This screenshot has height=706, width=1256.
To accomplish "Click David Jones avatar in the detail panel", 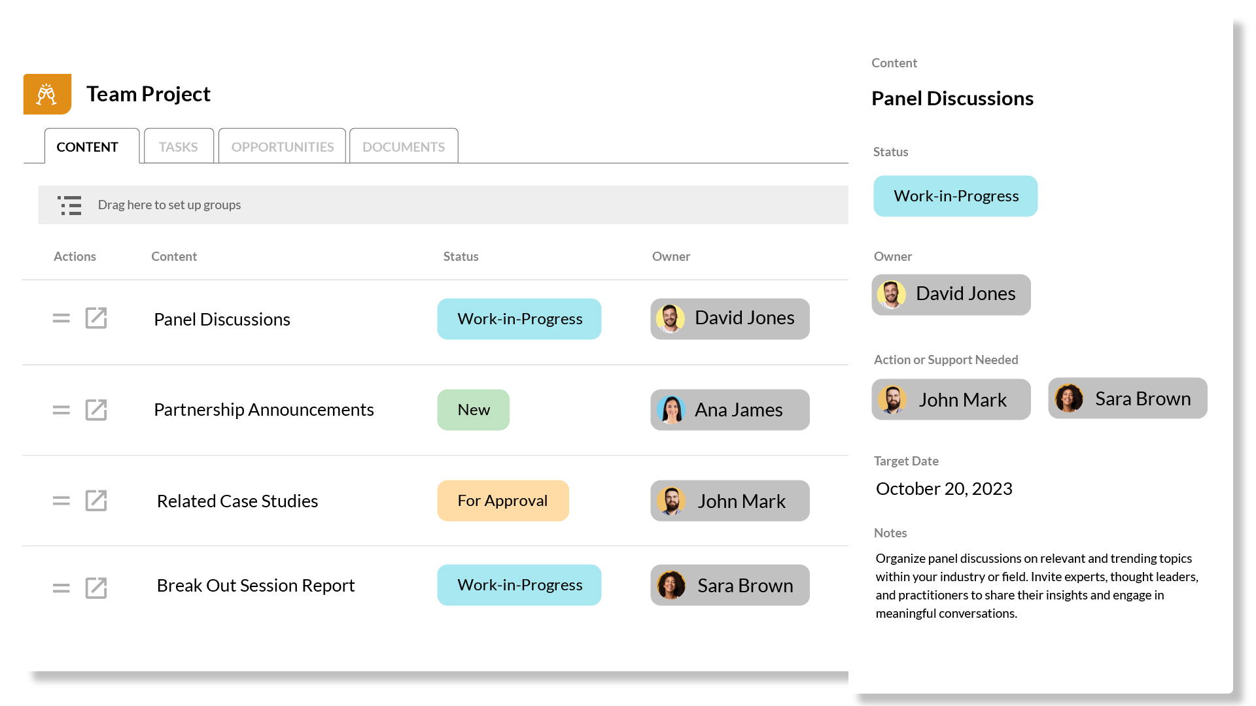I will tap(892, 295).
